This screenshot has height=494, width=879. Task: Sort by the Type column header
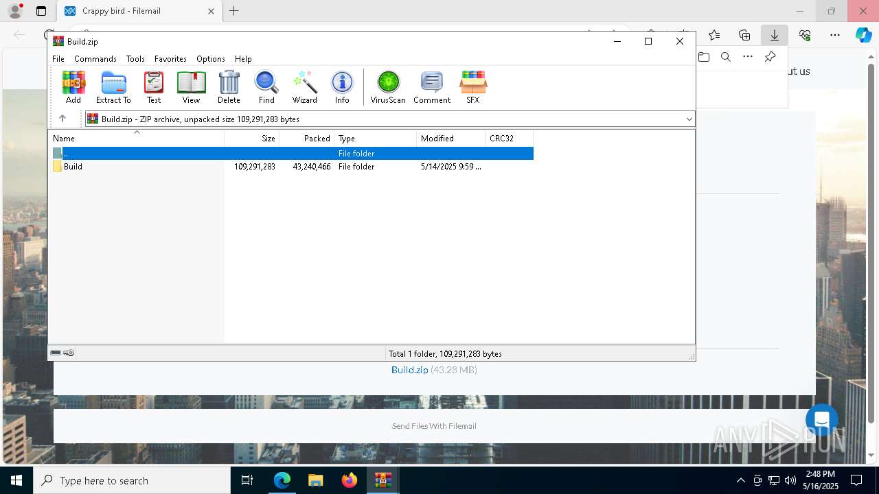(376, 138)
